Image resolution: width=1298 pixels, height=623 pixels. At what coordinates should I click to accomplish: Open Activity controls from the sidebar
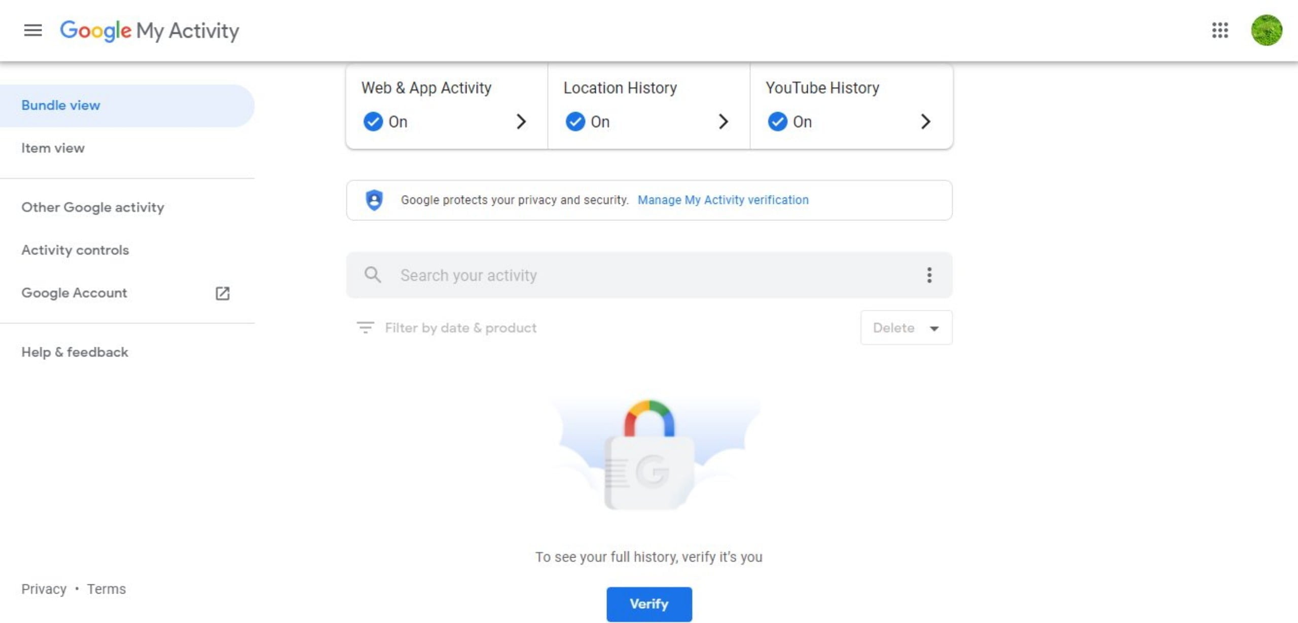click(x=75, y=250)
